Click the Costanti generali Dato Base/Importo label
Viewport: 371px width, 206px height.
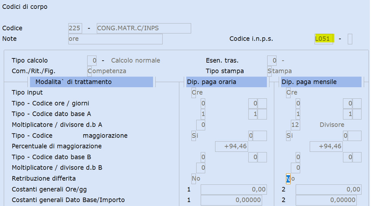pyautogui.click(x=68, y=200)
